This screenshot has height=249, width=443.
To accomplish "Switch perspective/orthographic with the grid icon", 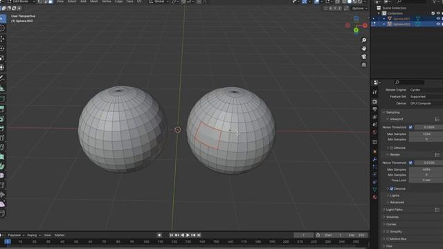I will click(x=364, y=64).
